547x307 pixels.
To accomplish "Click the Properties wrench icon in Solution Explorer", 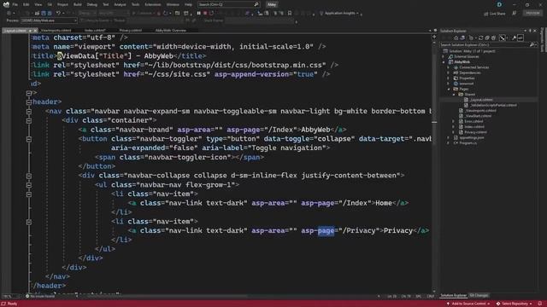I will pyautogui.click(x=514, y=38).
